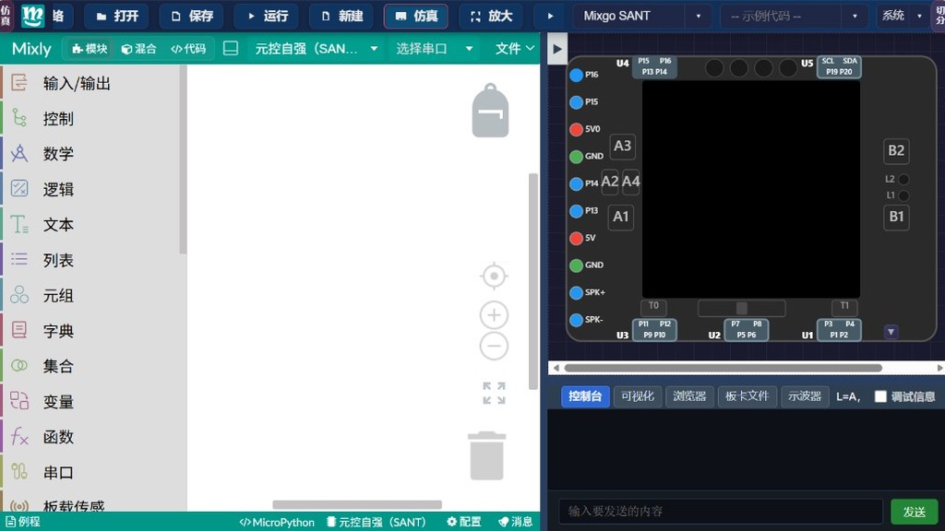Click the 保存 button

point(192,17)
